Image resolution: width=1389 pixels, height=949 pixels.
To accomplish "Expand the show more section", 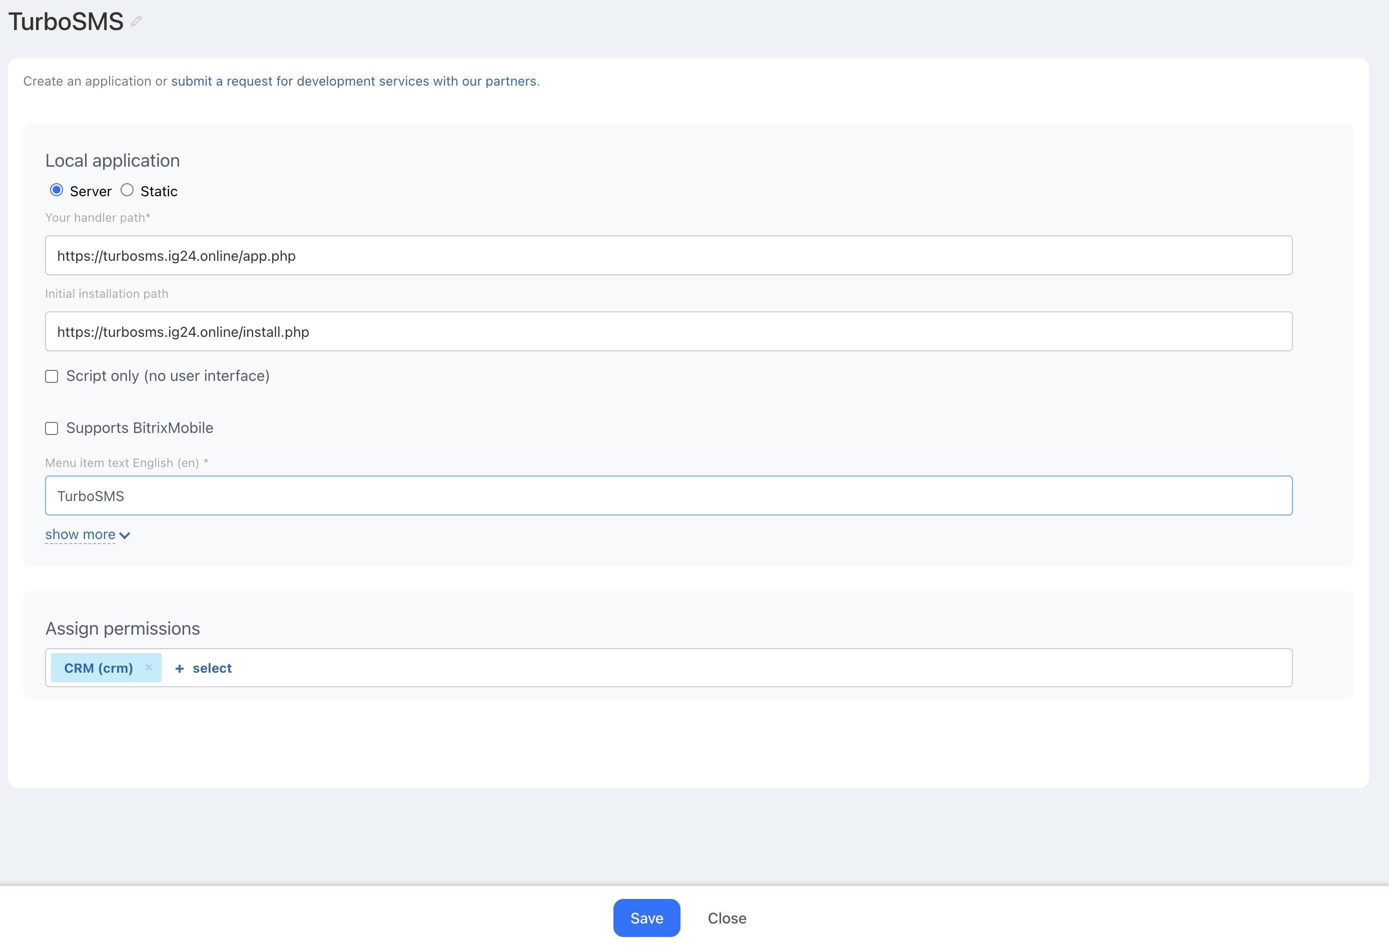I will click(87, 535).
